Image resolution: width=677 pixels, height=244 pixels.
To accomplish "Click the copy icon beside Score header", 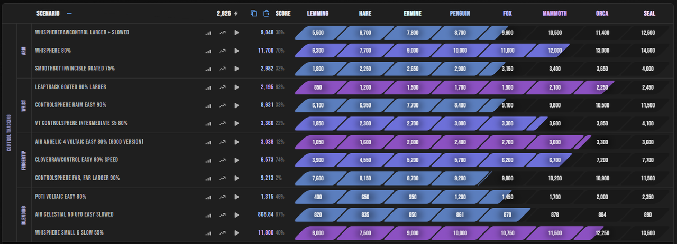I will (x=254, y=13).
